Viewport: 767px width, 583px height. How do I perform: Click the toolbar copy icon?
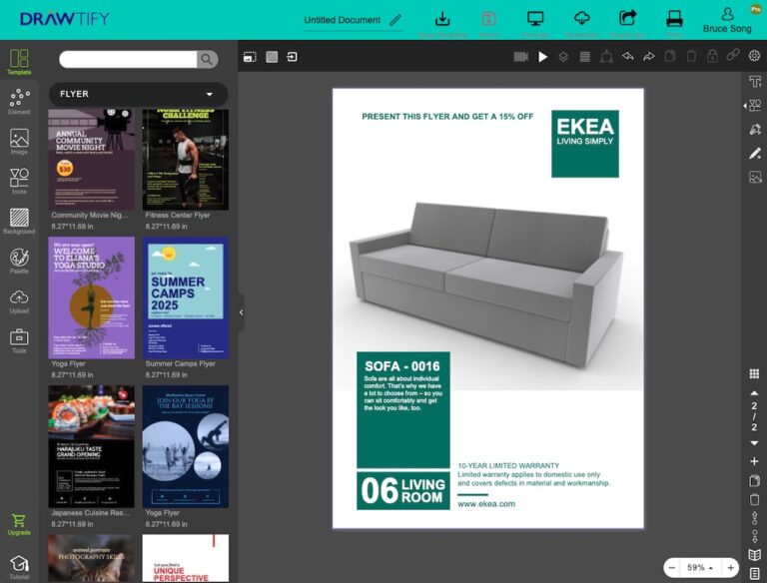coord(670,56)
